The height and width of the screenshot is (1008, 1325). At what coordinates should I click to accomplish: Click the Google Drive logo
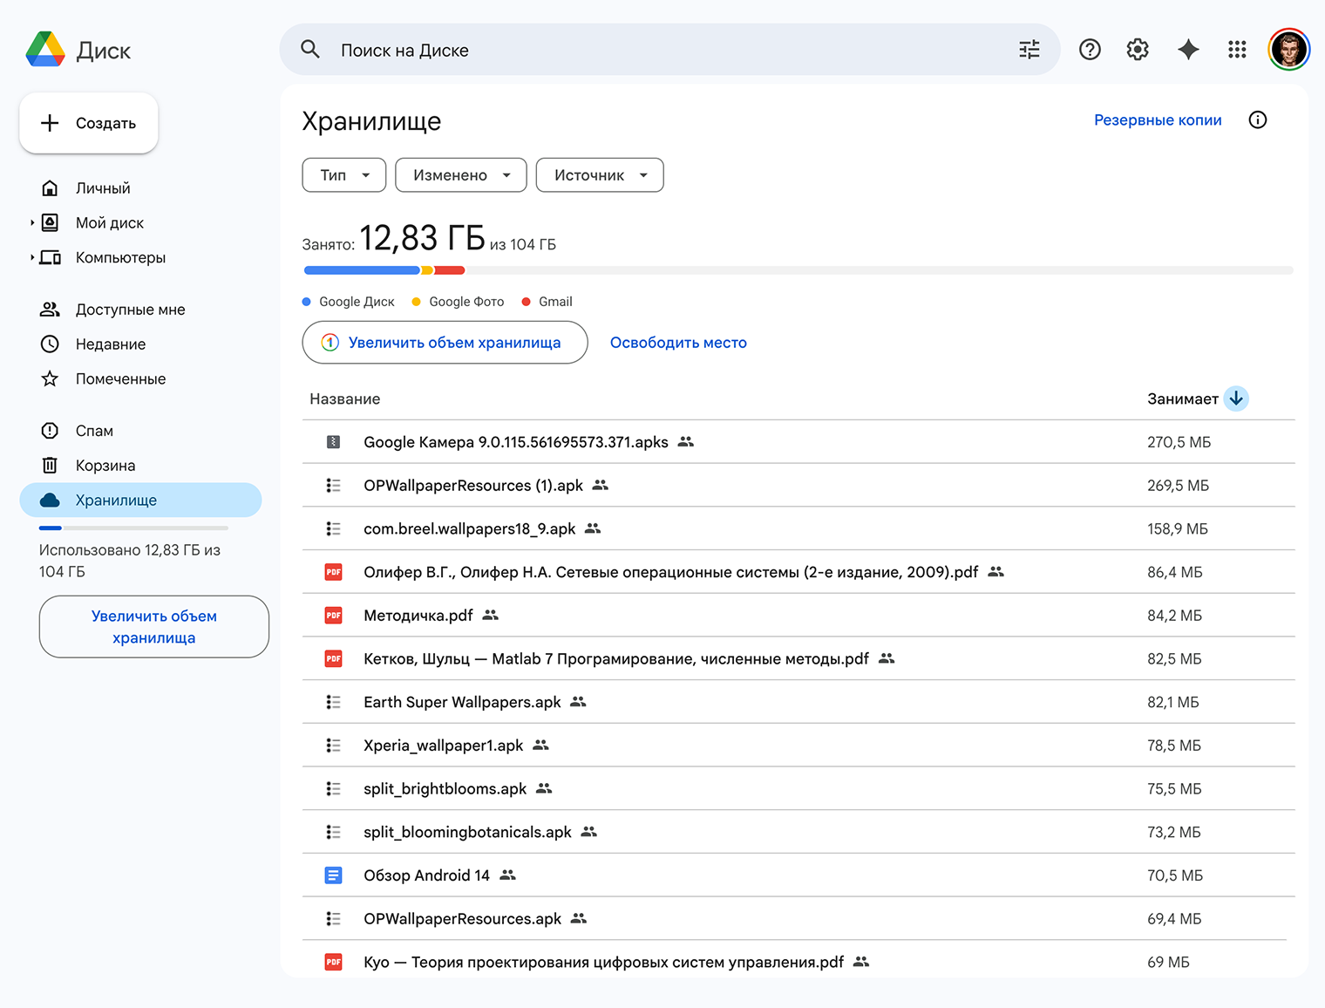pos(45,50)
